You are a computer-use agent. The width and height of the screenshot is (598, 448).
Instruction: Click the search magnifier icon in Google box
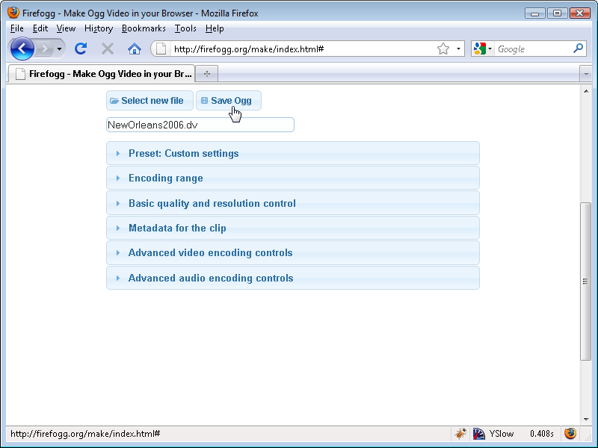click(x=578, y=49)
